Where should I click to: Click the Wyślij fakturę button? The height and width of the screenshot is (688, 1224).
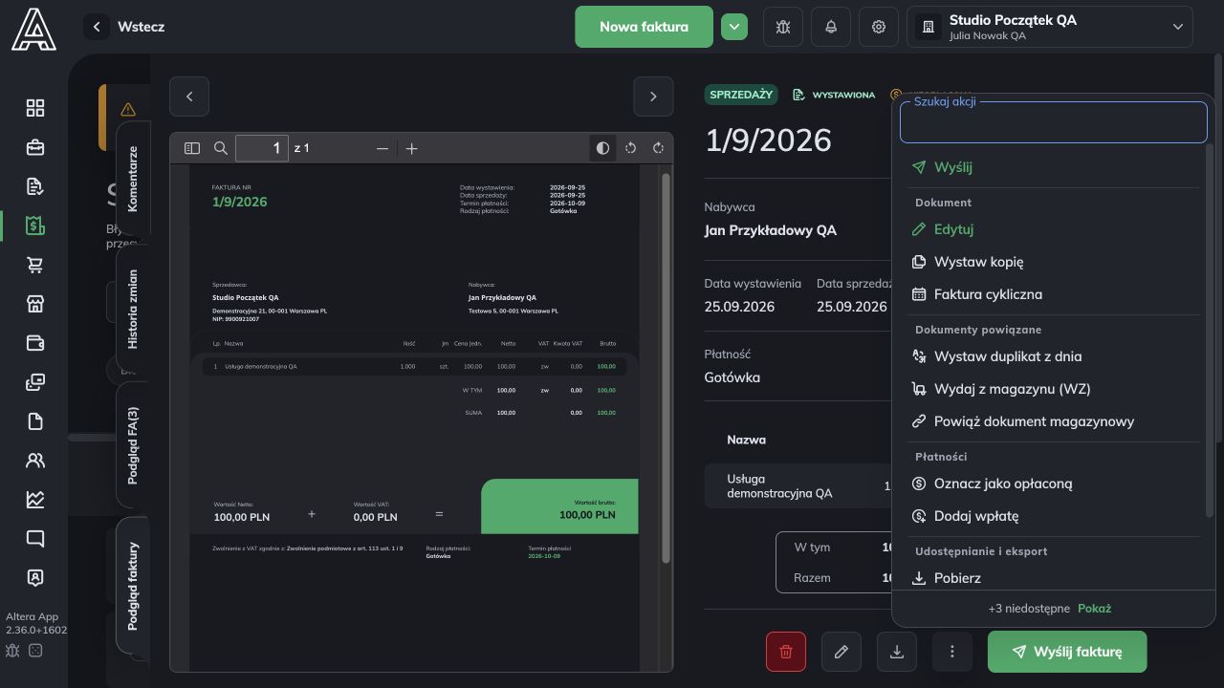[1067, 652]
